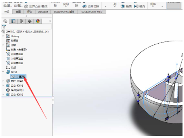Open the 列 pattern dropdown arrow
This screenshot has width=184, height=138.
tap(115, 7)
